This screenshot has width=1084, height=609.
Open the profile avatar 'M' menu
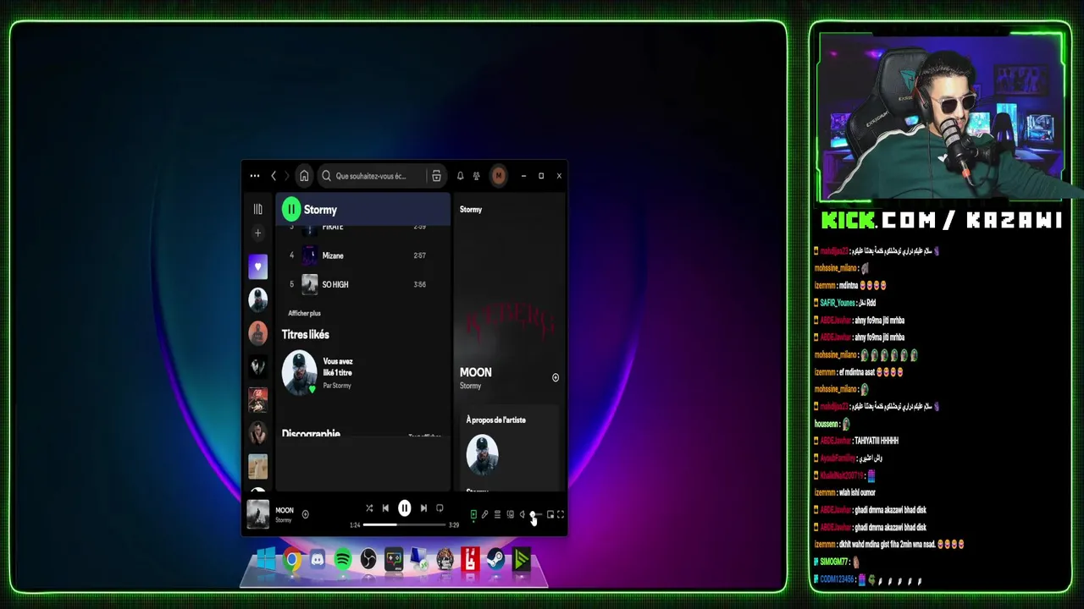pyautogui.click(x=499, y=176)
